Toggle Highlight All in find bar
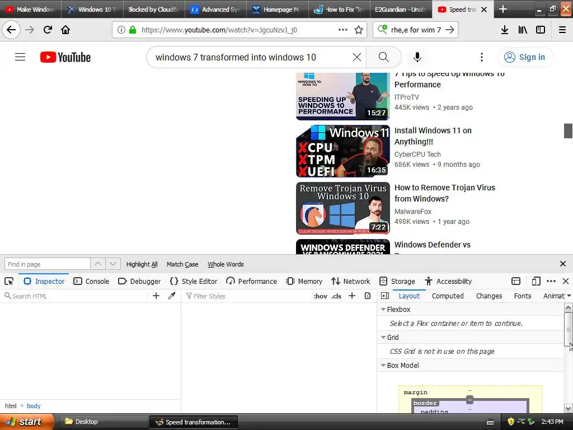573x430 pixels. coord(142,264)
